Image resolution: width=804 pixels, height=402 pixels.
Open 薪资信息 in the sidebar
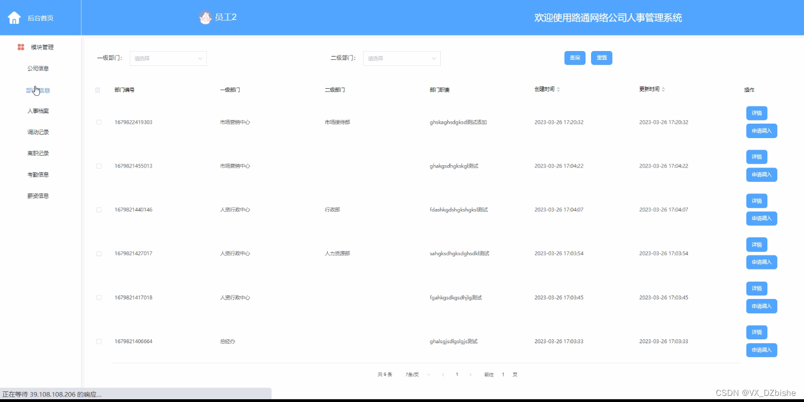[x=38, y=196]
